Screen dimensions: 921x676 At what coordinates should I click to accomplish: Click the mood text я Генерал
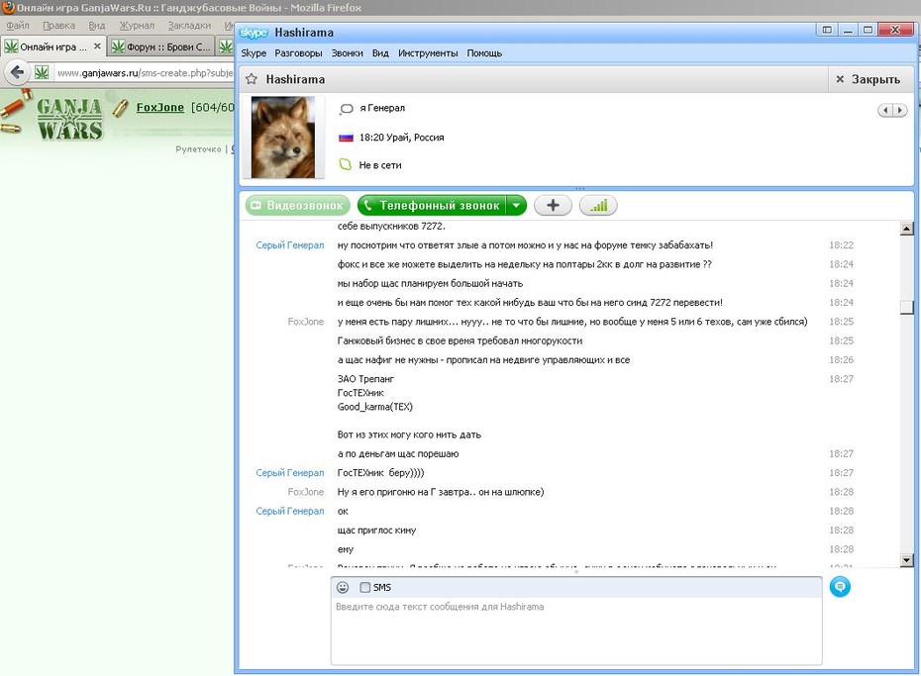(x=382, y=108)
